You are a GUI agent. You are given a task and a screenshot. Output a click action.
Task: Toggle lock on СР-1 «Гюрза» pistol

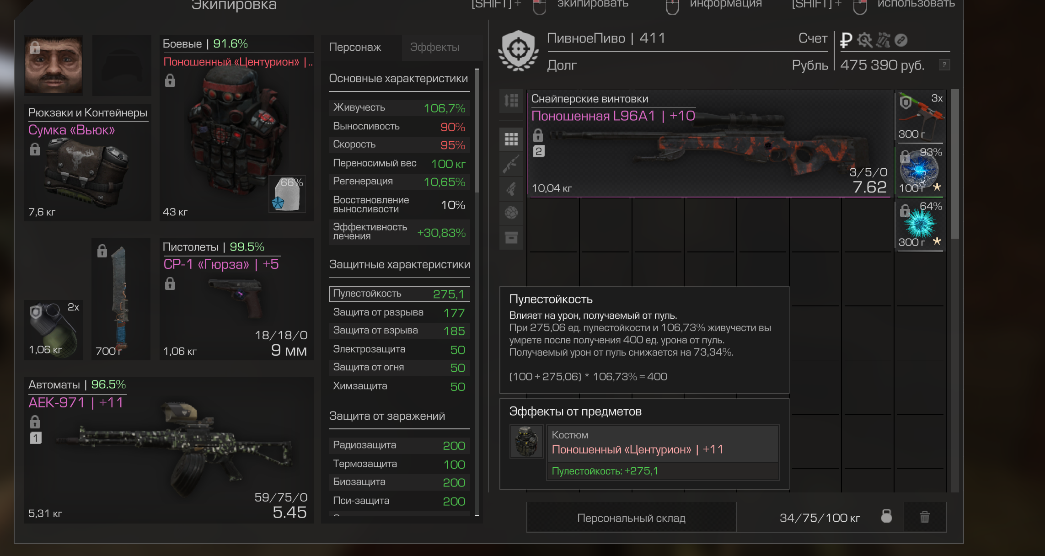click(170, 284)
